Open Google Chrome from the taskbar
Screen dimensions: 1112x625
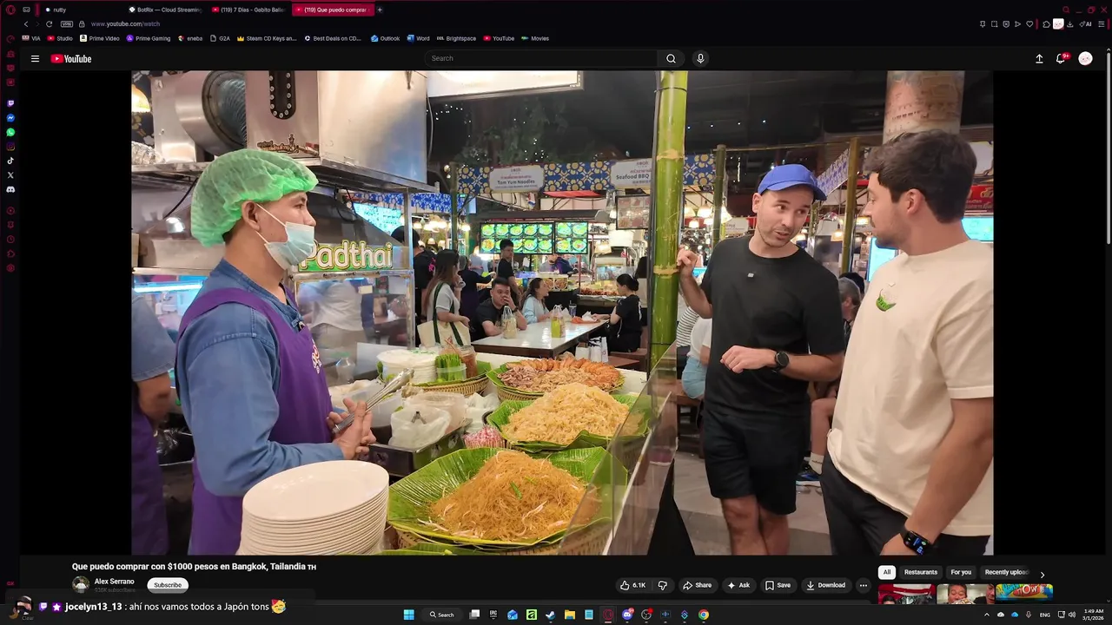pyautogui.click(x=704, y=615)
